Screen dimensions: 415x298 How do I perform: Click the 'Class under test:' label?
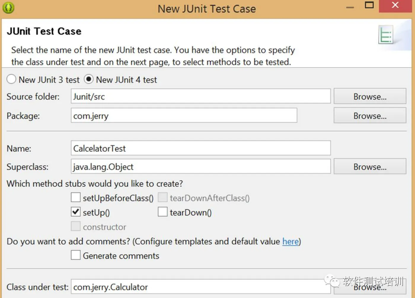click(37, 287)
